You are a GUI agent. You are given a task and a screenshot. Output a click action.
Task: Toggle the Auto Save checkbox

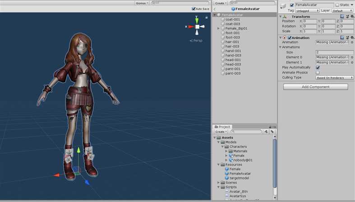point(194,9)
